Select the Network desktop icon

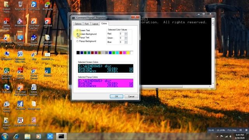(x=7, y=89)
